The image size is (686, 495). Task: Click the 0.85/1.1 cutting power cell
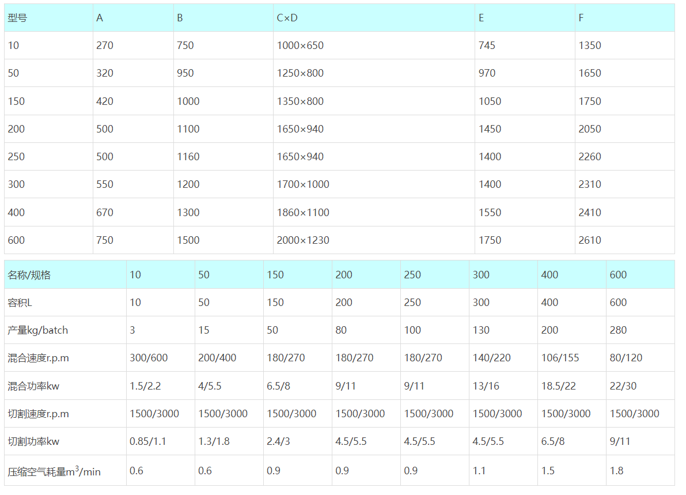click(147, 441)
